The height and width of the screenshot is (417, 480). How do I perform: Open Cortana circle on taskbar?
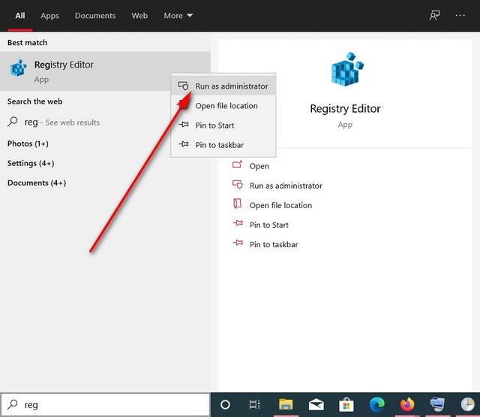(x=225, y=405)
